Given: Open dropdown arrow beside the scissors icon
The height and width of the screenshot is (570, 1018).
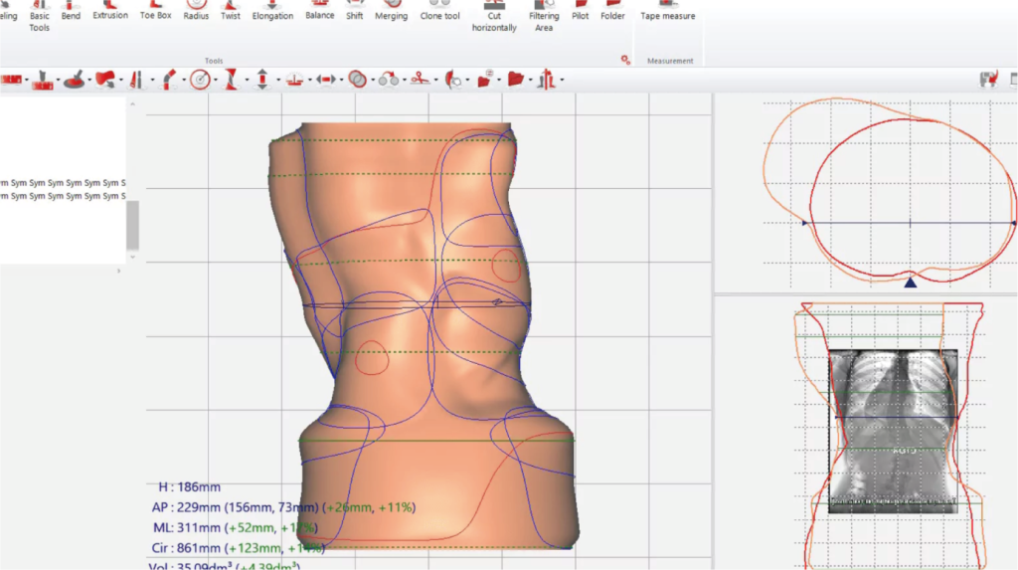Looking at the screenshot, I should click(x=435, y=81).
